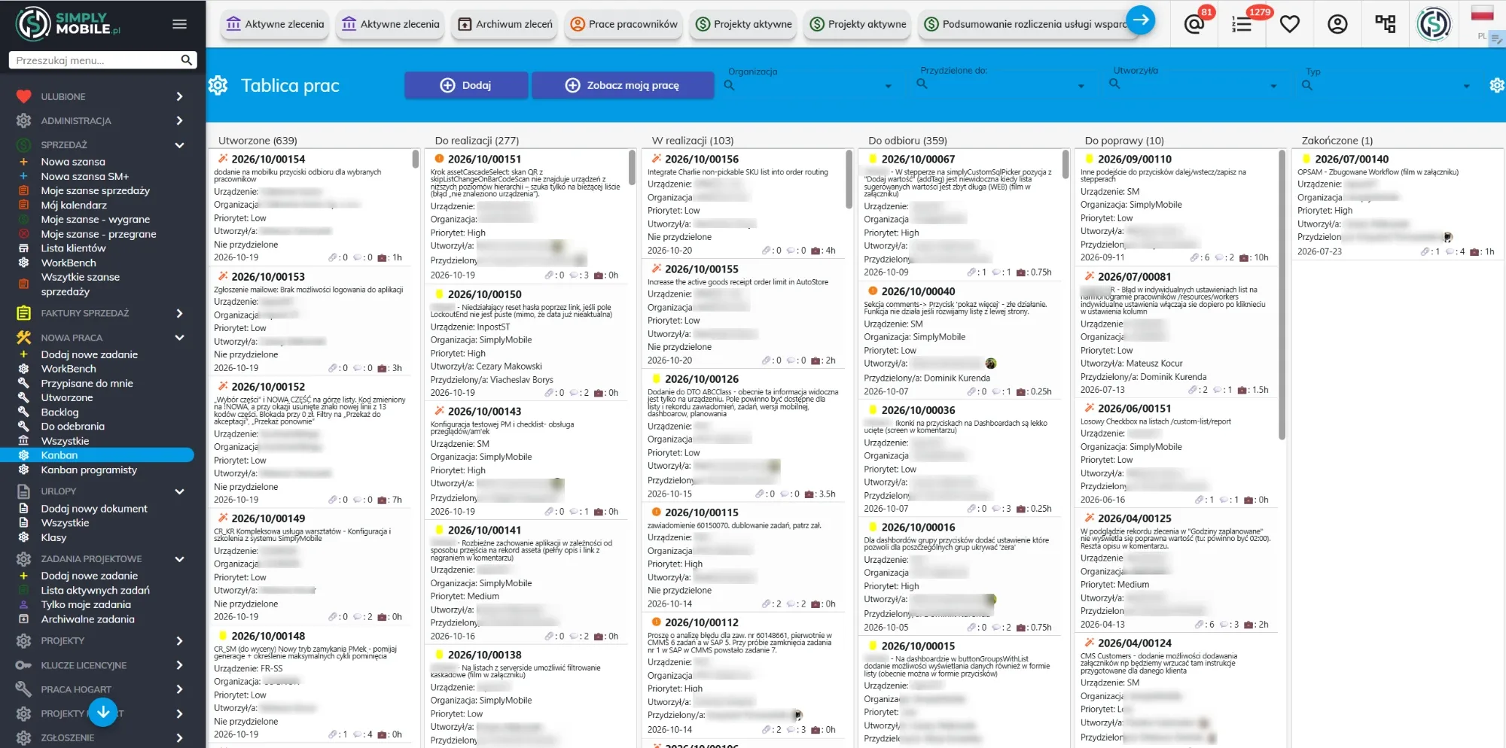Click the round company logo avatar top right
This screenshot has width=1506, height=748.
tap(1434, 24)
